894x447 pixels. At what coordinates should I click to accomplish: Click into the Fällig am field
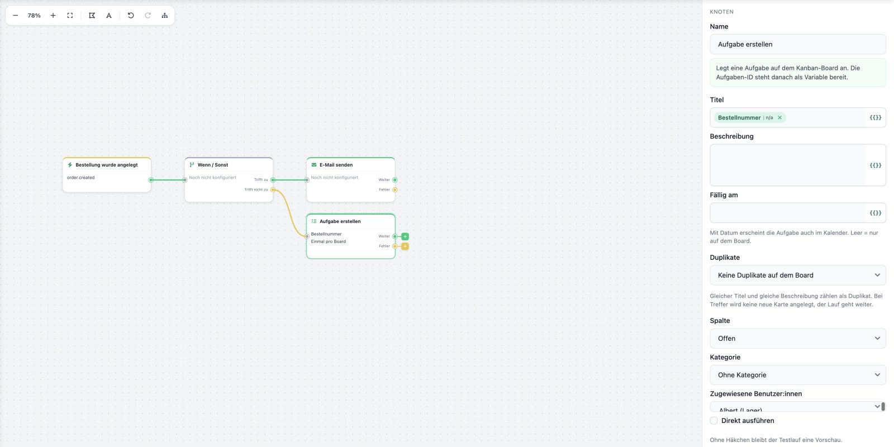(x=788, y=213)
